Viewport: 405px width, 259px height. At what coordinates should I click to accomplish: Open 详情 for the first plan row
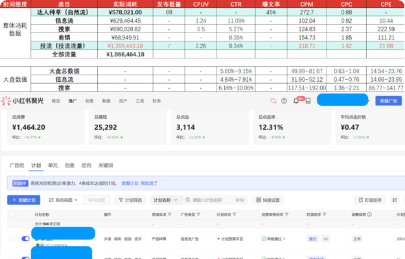(x=108, y=239)
